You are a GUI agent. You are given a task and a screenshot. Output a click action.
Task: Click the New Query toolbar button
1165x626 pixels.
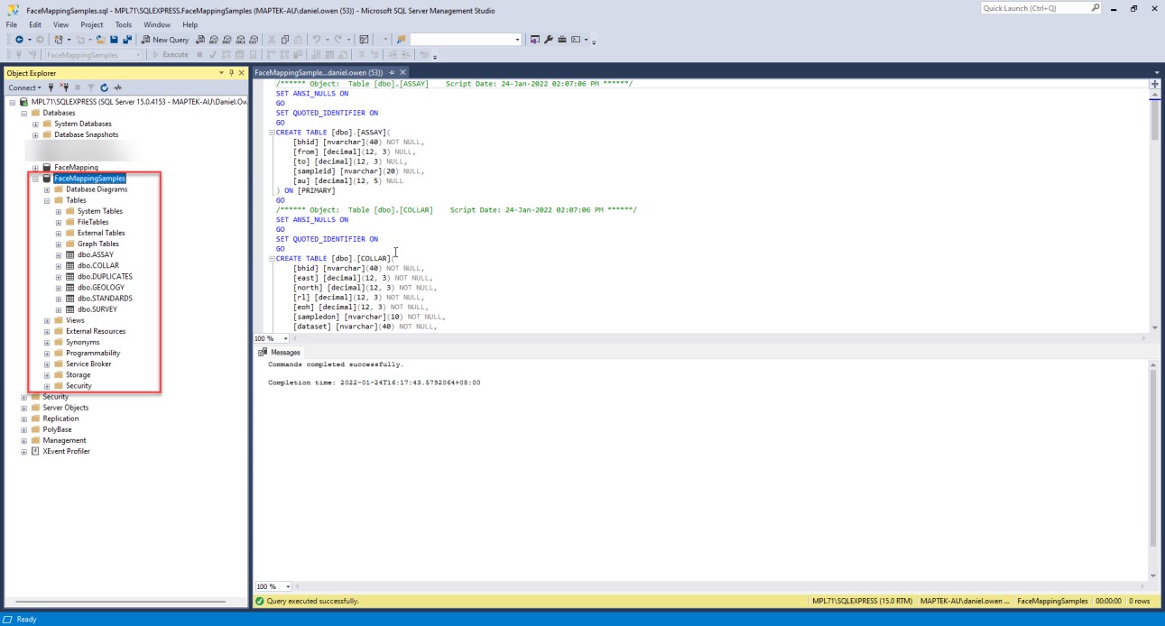(165, 40)
